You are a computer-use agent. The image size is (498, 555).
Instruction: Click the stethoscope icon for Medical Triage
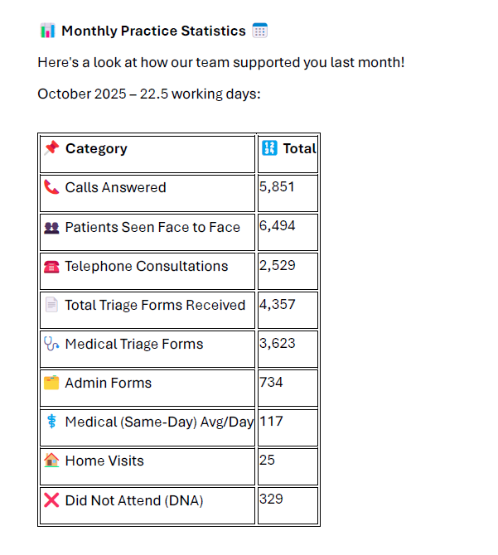pyautogui.click(x=51, y=345)
